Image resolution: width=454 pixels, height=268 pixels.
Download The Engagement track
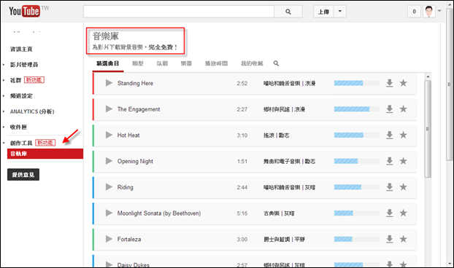coord(390,109)
